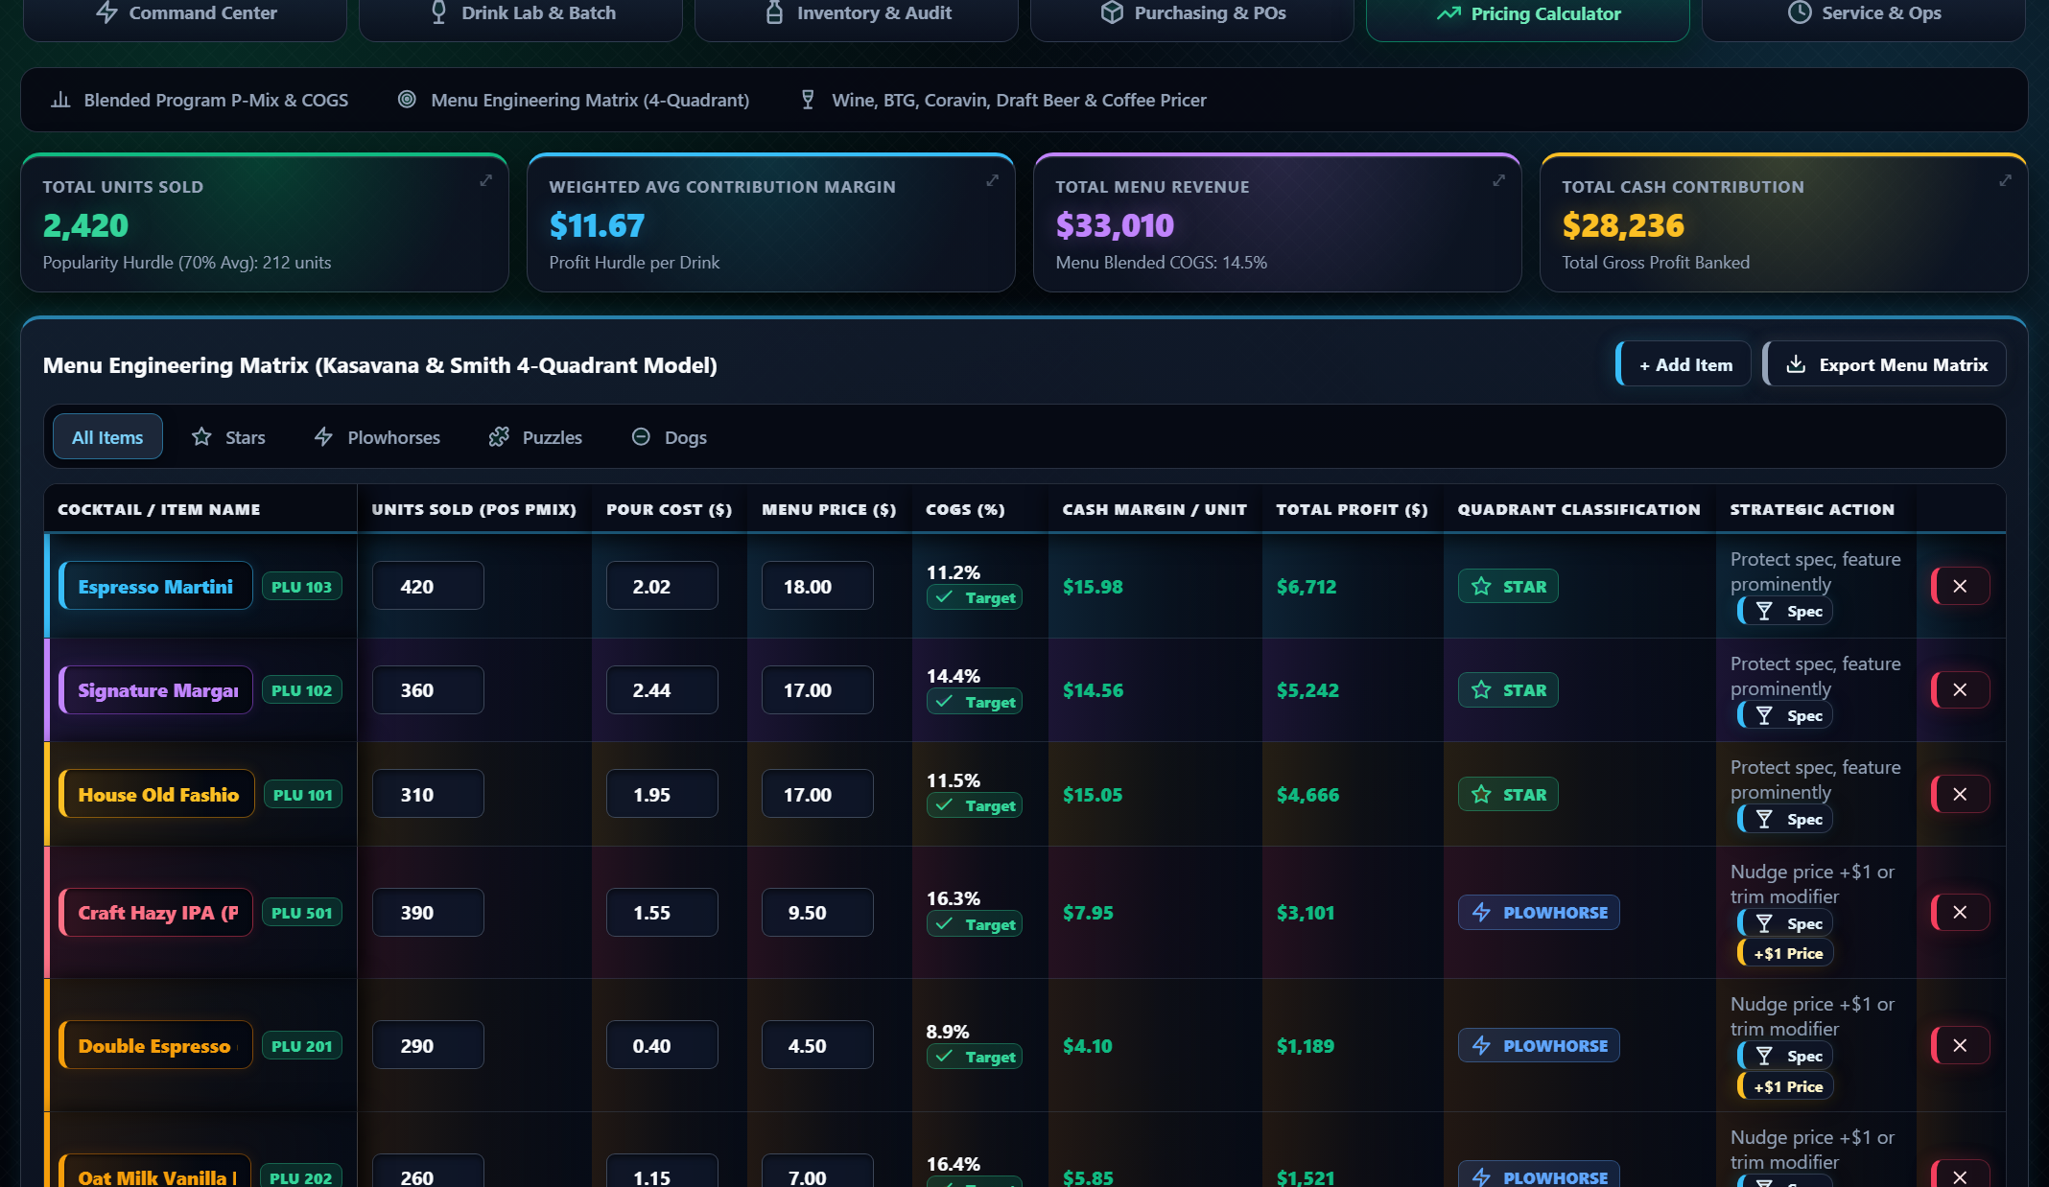This screenshot has height=1187, width=2049.
Task: Edit Espresso Martini units sold field
Action: tap(428, 586)
